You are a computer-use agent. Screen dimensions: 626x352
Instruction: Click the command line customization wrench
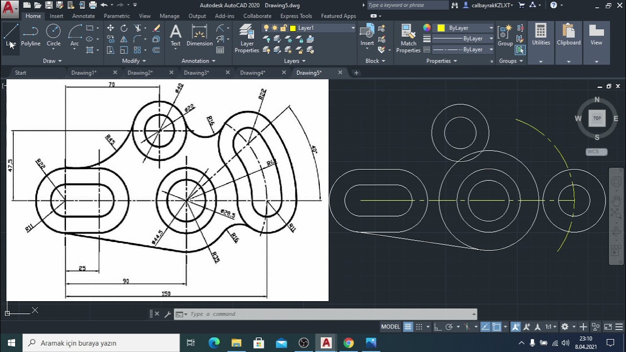pyautogui.click(x=167, y=314)
